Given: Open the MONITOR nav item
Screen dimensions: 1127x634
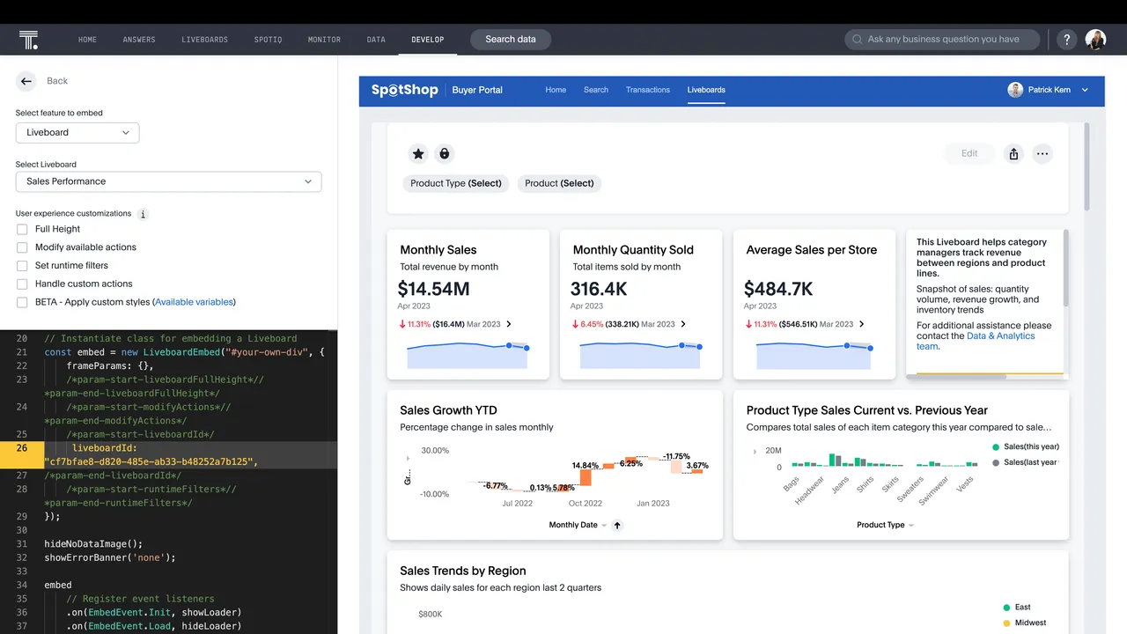Looking at the screenshot, I should 324,40.
